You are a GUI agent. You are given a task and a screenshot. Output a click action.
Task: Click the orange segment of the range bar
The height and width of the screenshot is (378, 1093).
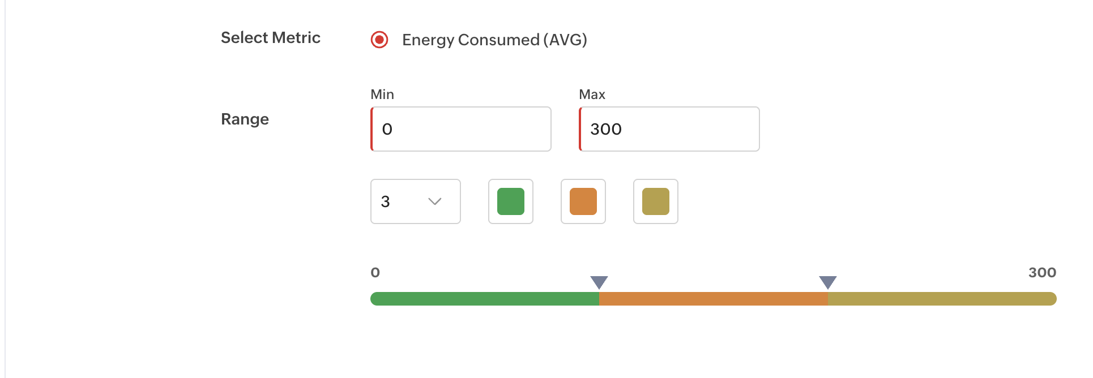tap(714, 299)
